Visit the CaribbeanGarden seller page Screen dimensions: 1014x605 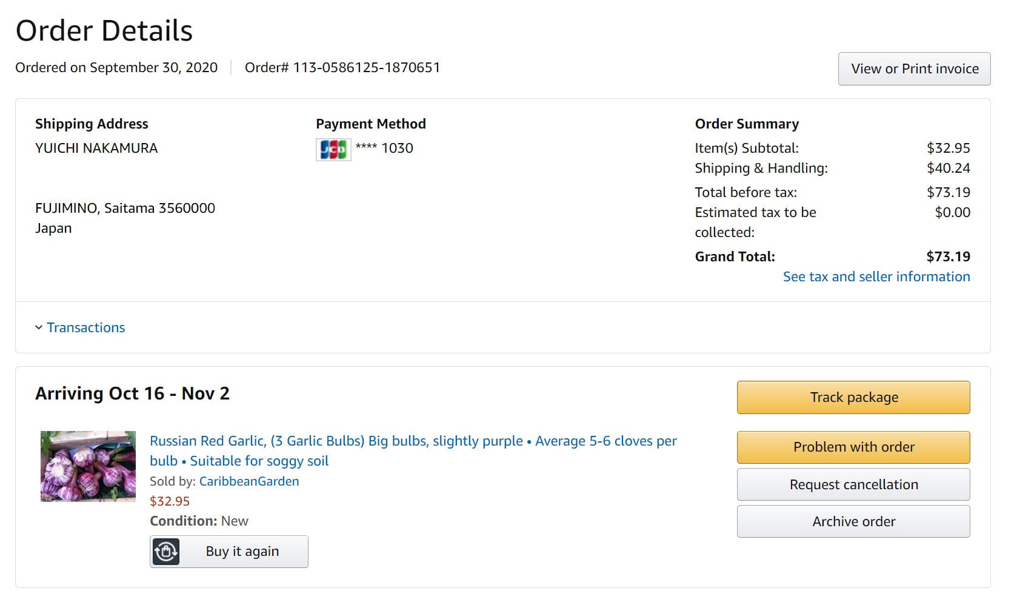pyautogui.click(x=249, y=481)
